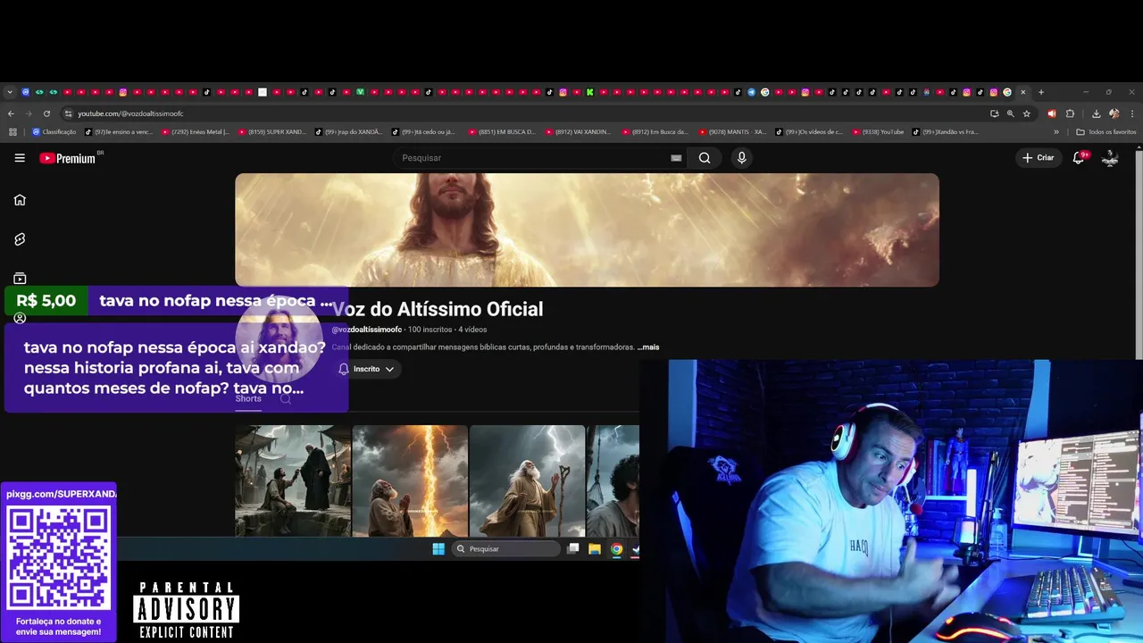Viewport: 1143px width, 643px height.
Task: Switch to the Telegram icon tab
Action: tap(751, 92)
